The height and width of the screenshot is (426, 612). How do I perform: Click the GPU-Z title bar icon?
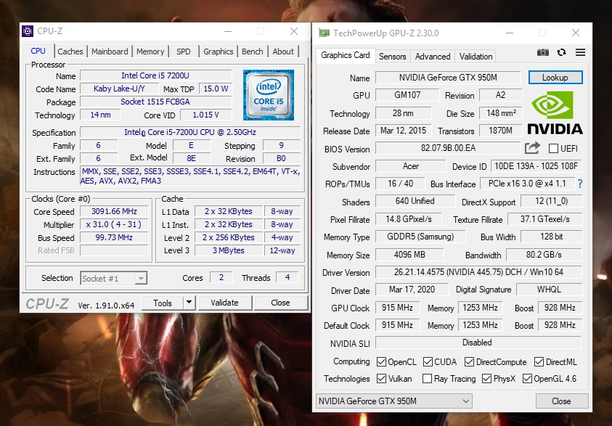point(324,33)
